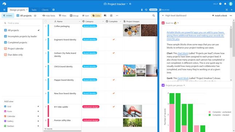Click the search magnifier icon

(x=154, y=16)
